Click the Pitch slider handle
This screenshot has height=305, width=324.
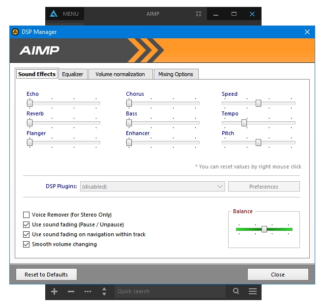coord(258,142)
